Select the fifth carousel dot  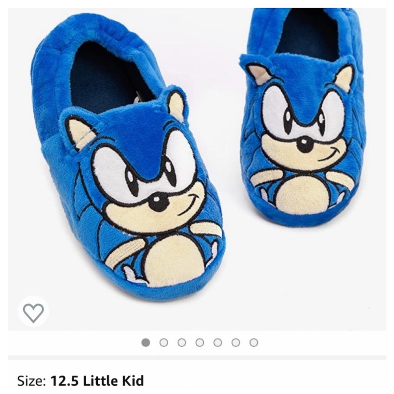pyautogui.click(x=218, y=343)
